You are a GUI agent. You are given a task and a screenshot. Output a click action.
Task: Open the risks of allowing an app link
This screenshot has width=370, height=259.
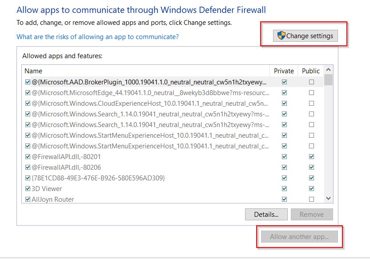(x=97, y=37)
